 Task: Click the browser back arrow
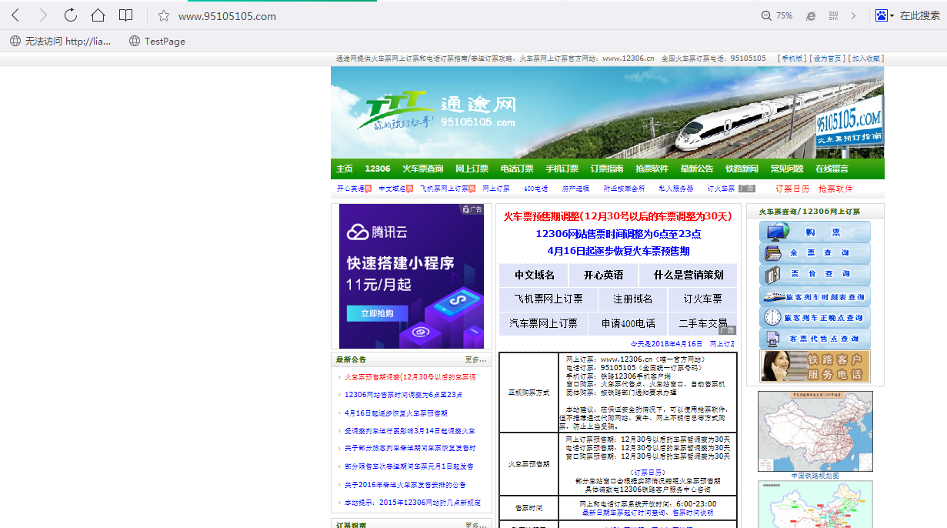click(x=15, y=15)
